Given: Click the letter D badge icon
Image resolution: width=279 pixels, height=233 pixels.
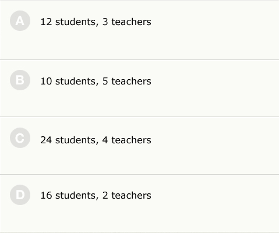Looking at the screenshot, I should click(20, 195).
